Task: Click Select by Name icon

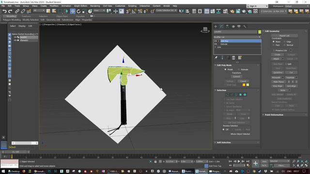Action: (x=54, y=11)
